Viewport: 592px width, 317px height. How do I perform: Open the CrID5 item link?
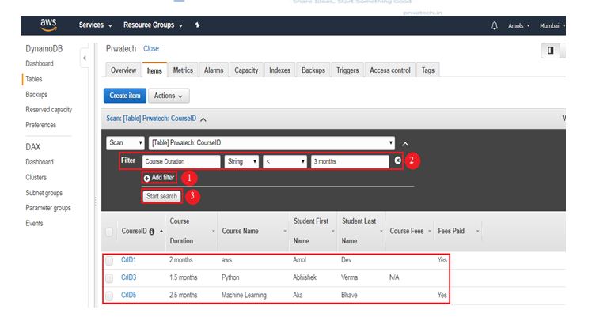point(128,295)
